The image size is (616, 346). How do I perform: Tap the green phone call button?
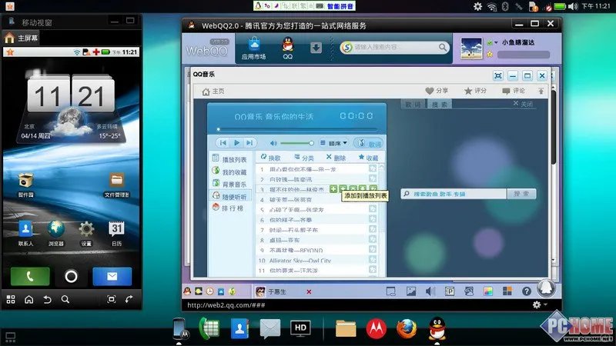(x=30, y=276)
